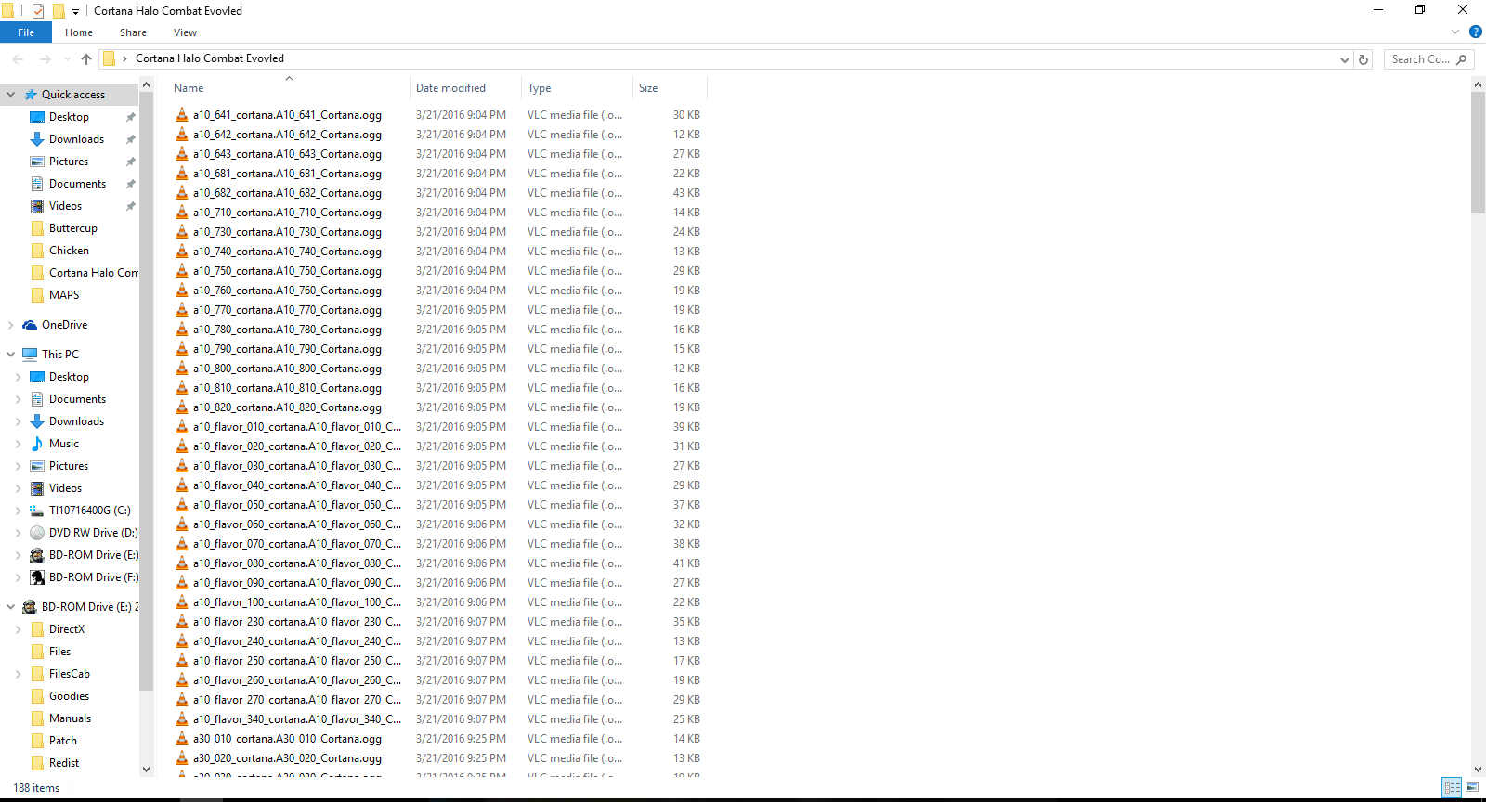Click the folder icon in address bar
Viewport: 1486px width, 802px height.
point(109,59)
